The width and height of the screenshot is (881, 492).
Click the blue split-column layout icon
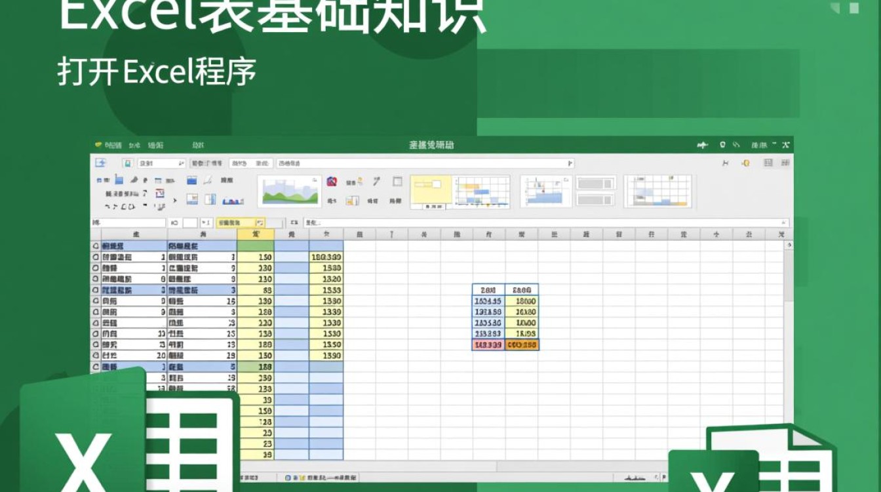(210, 199)
